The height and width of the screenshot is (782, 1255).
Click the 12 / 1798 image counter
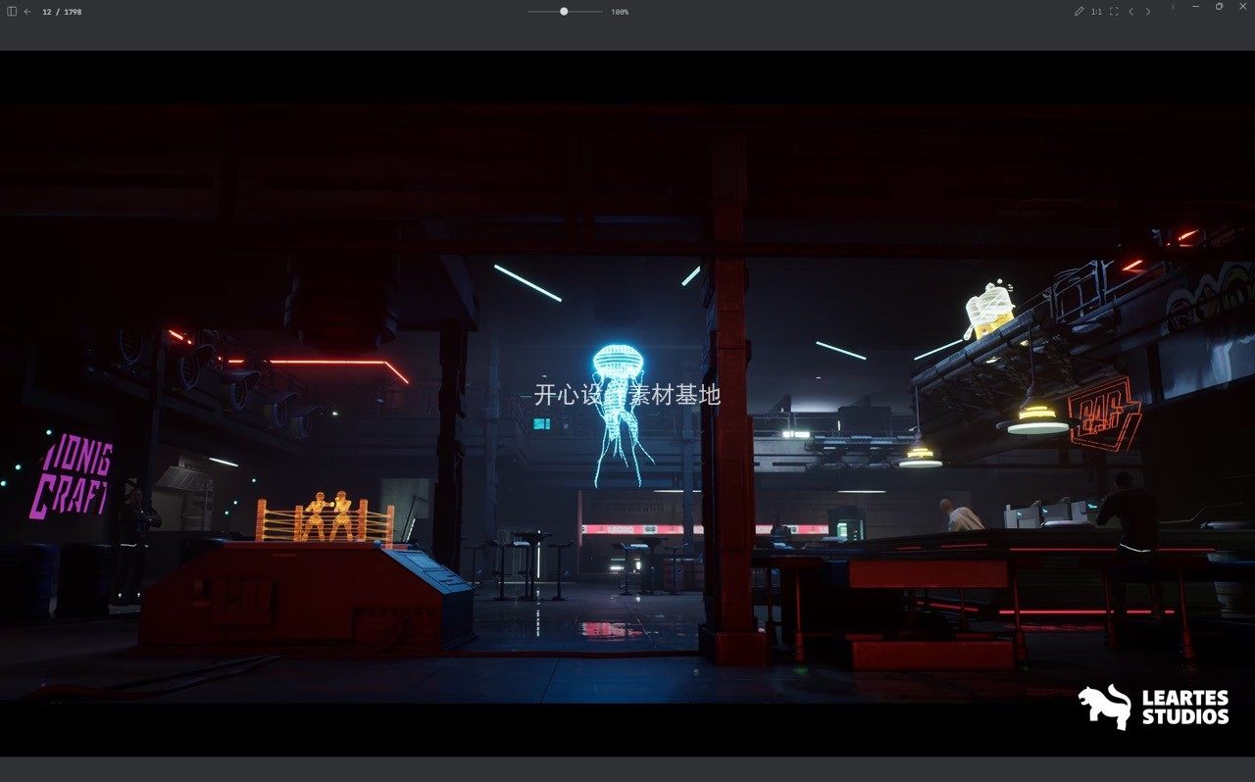click(62, 12)
